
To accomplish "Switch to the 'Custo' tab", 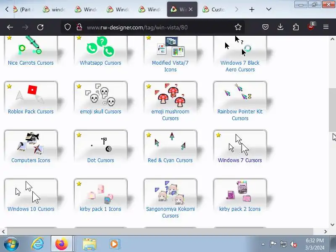I will coord(215,9).
